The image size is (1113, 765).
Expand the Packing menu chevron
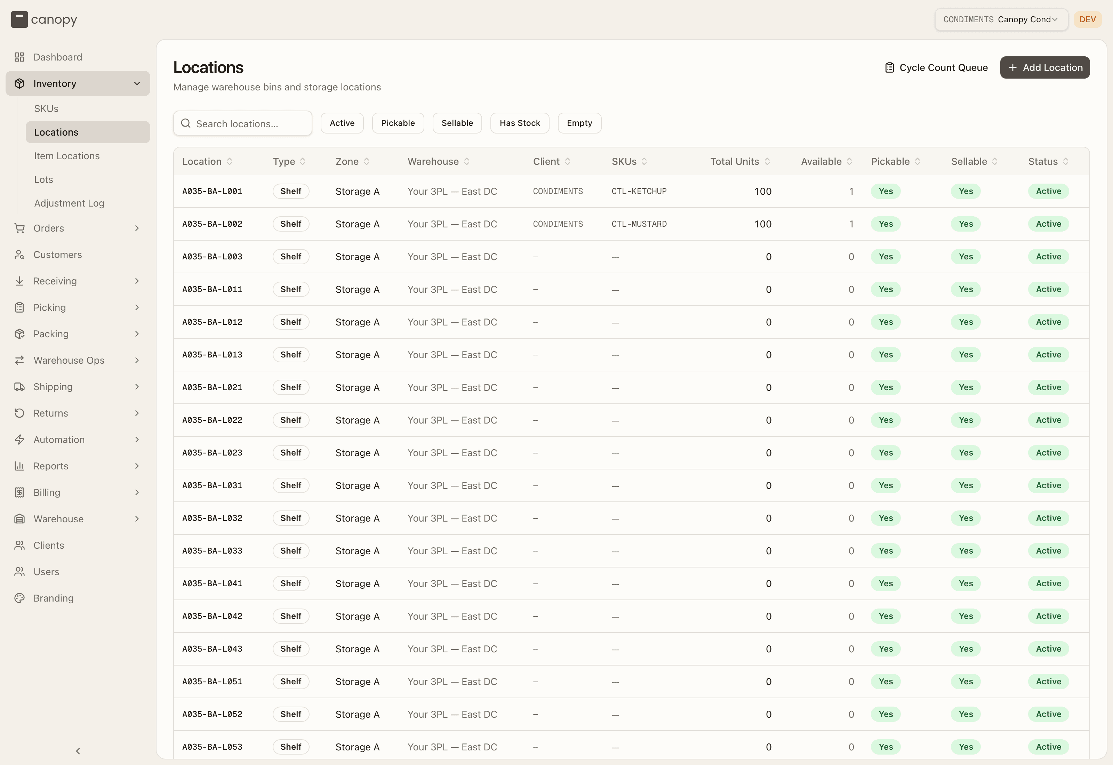[x=137, y=333]
